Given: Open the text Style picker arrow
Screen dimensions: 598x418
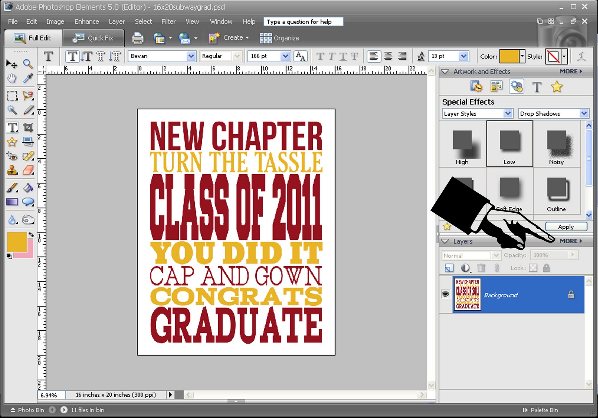Looking at the screenshot, I should coord(564,56).
